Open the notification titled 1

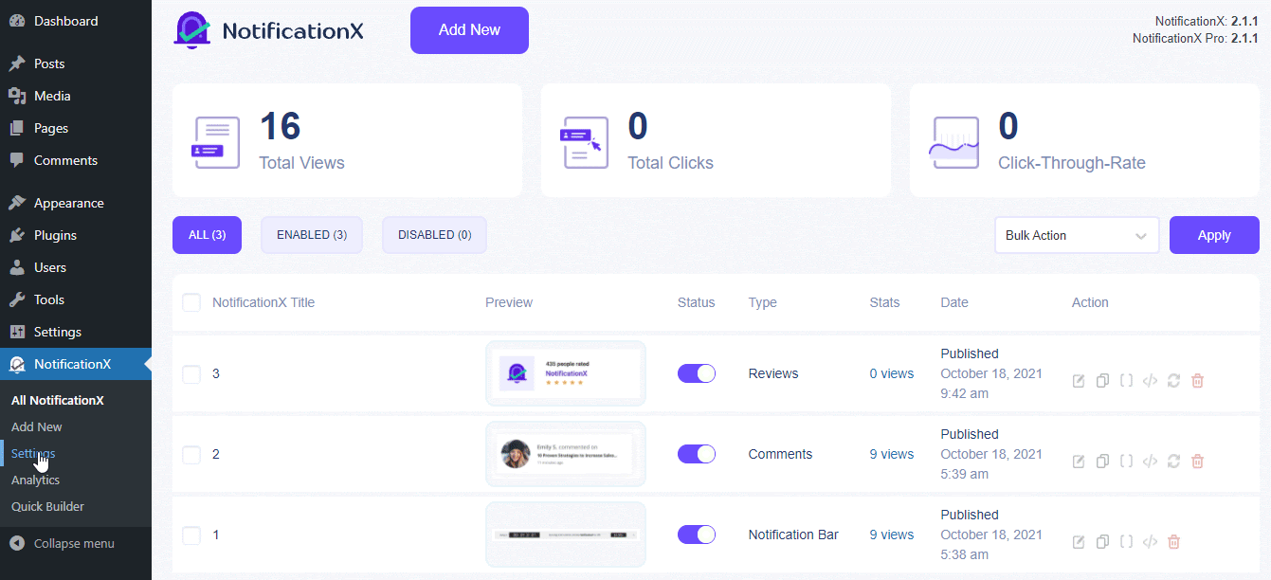click(x=216, y=535)
